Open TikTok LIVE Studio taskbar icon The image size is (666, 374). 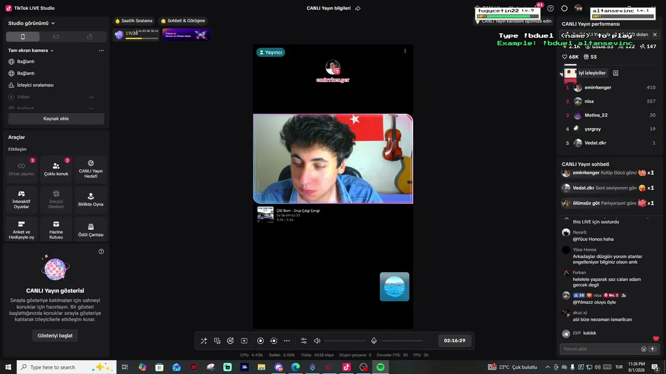tap(347, 367)
